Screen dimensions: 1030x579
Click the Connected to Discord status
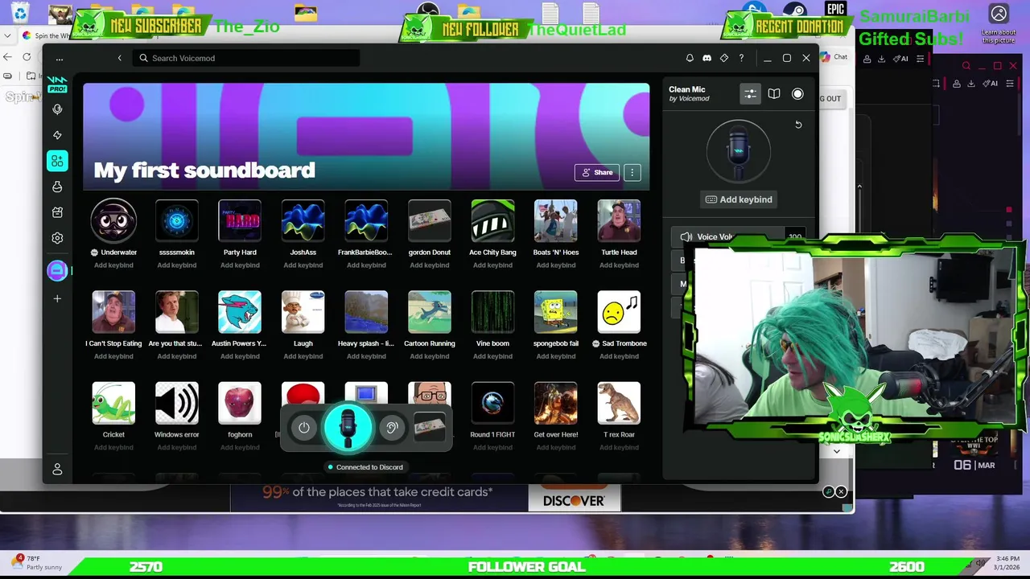(365, 467)
